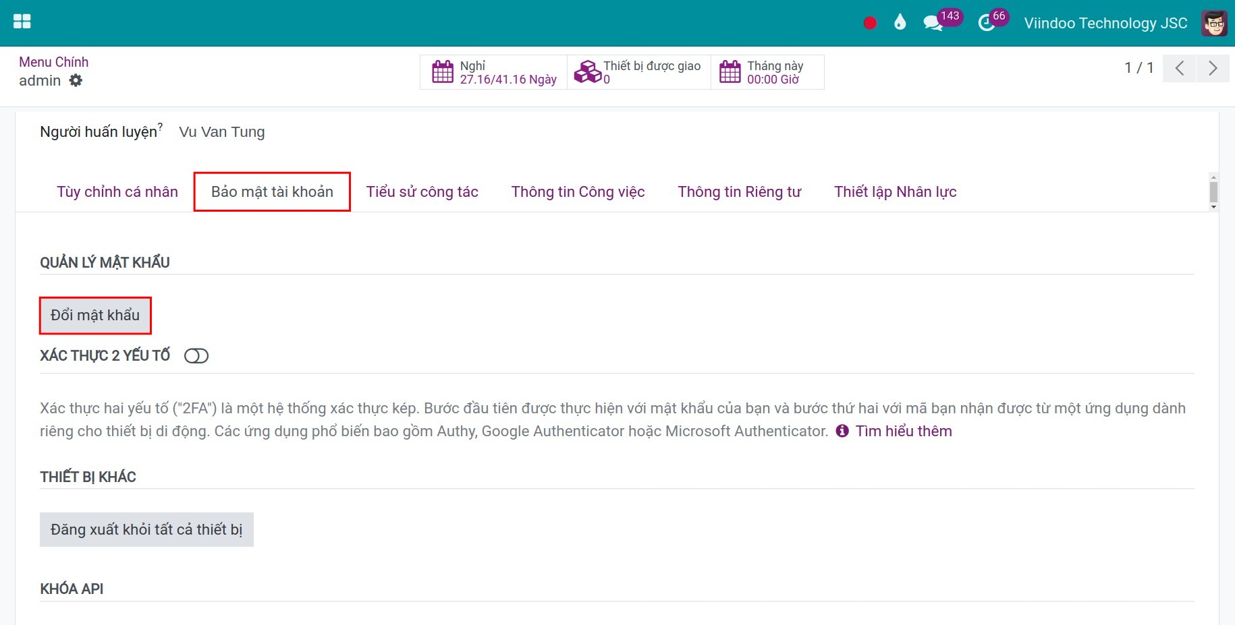
Task: Open the user avatar menu
Action: pyautogui.click(x=1214, y=23)
